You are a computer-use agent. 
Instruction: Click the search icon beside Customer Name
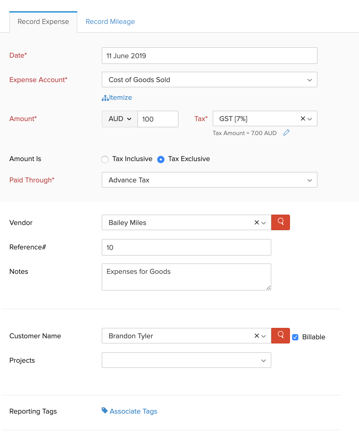click(280, 336)
